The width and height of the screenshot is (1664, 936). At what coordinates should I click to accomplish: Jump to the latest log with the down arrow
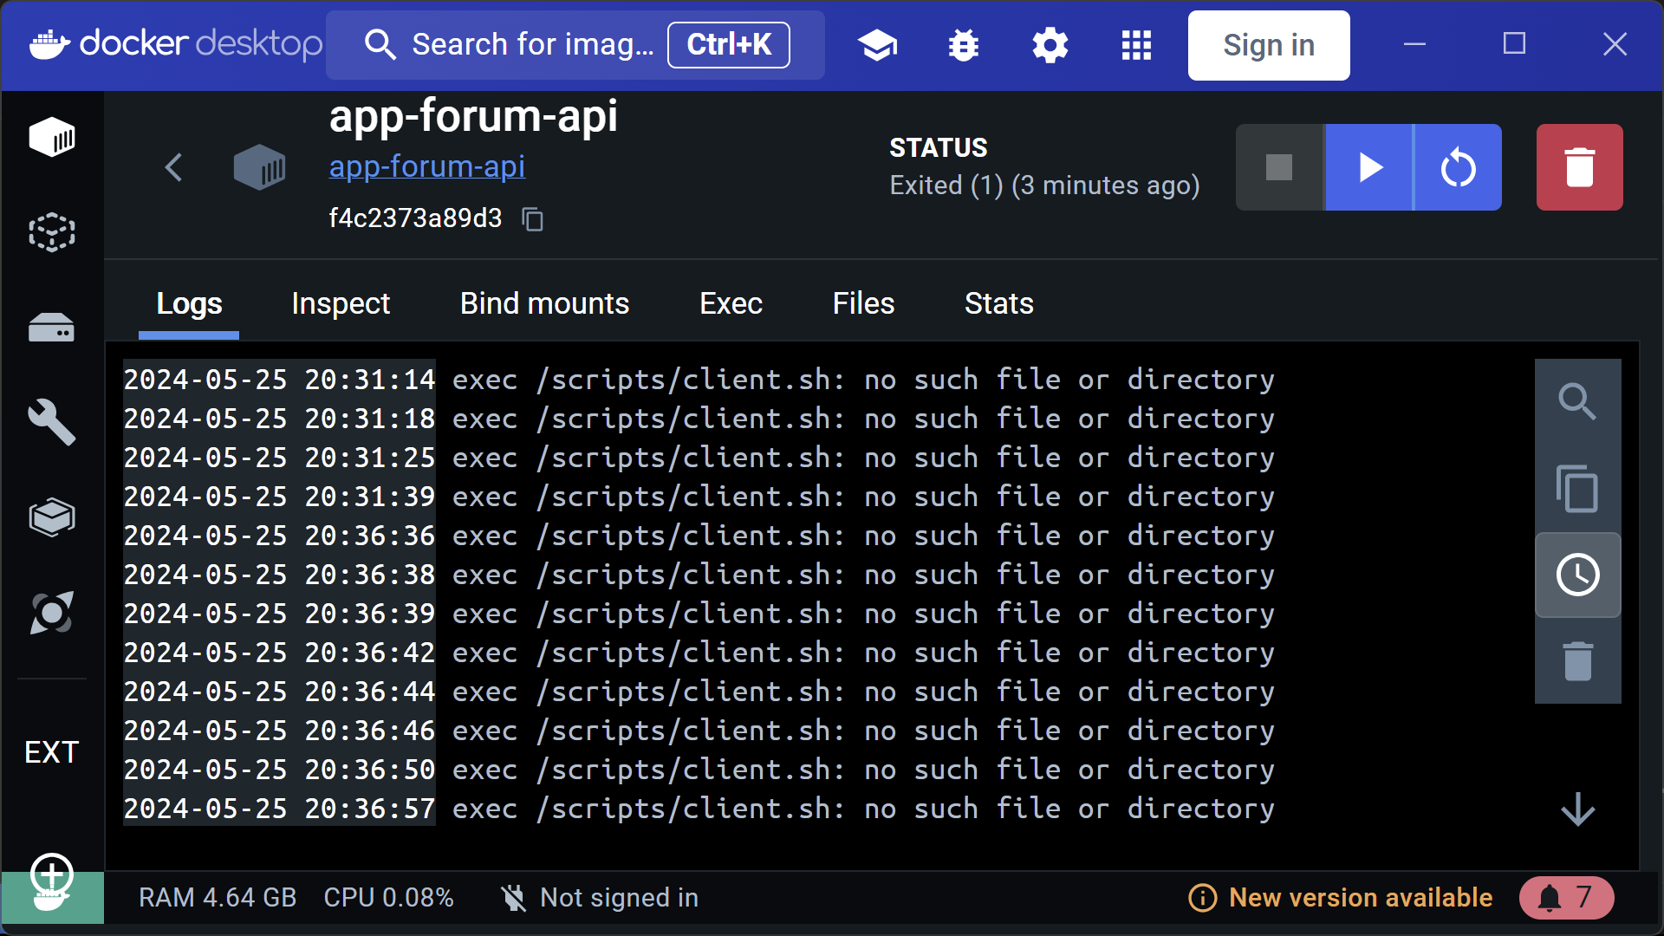click(x=1578, y=810)
